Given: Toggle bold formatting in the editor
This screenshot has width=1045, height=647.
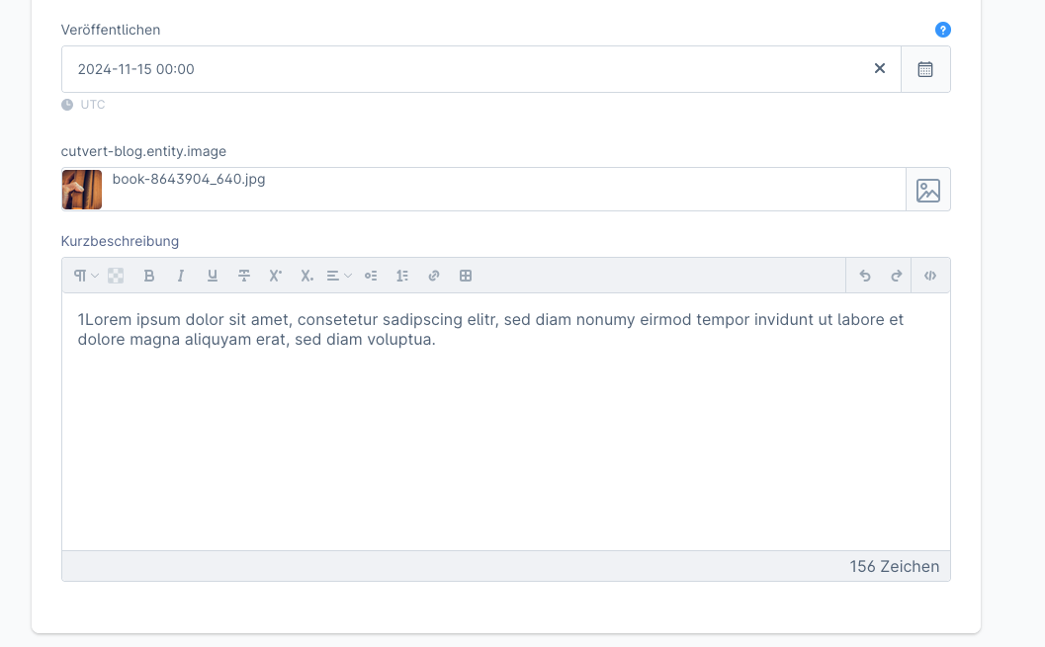Looking at the screenshot, I should (149, 276).
